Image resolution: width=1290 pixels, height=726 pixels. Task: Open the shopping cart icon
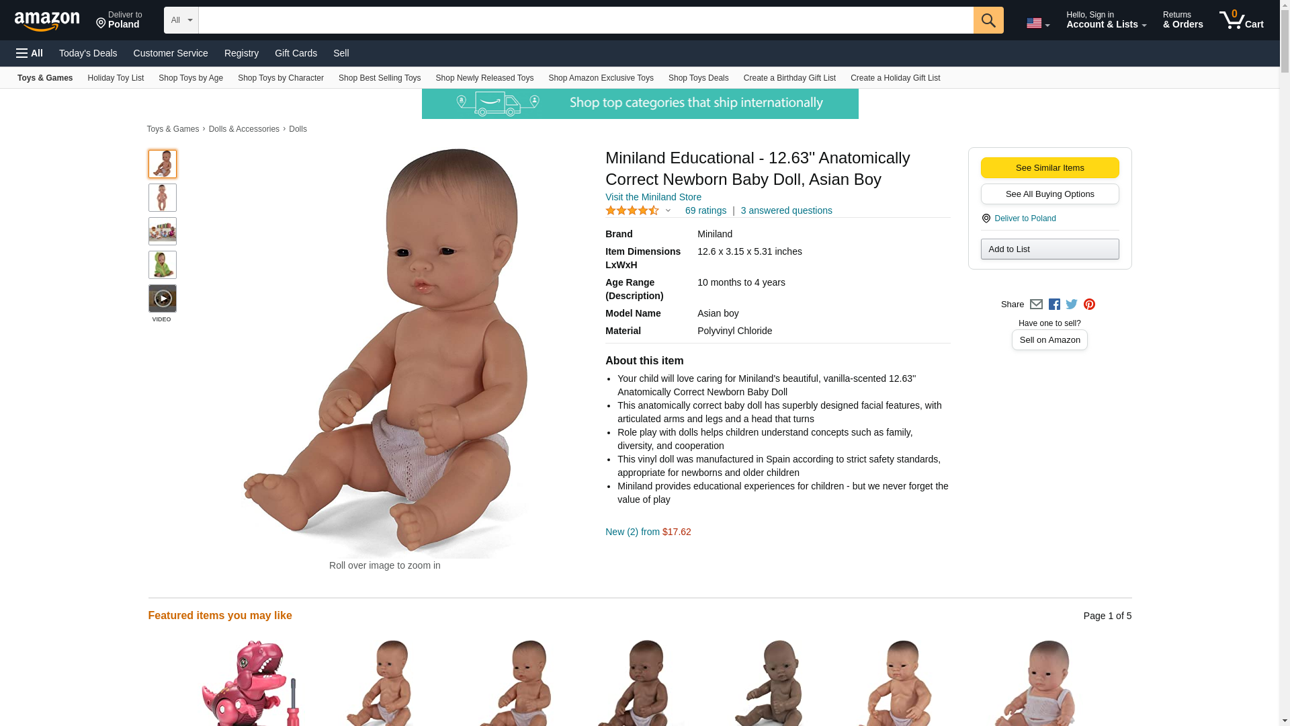(1241, 20)
